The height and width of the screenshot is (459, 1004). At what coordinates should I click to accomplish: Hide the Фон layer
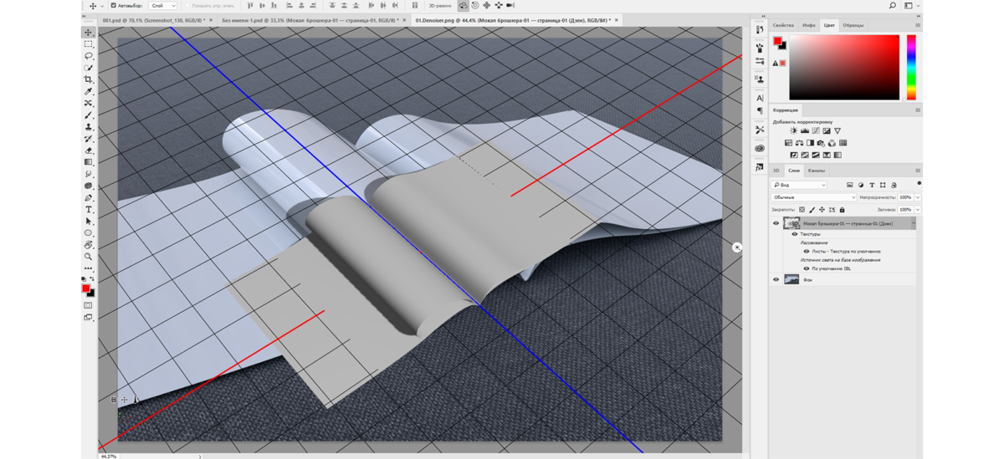point(776,280)
